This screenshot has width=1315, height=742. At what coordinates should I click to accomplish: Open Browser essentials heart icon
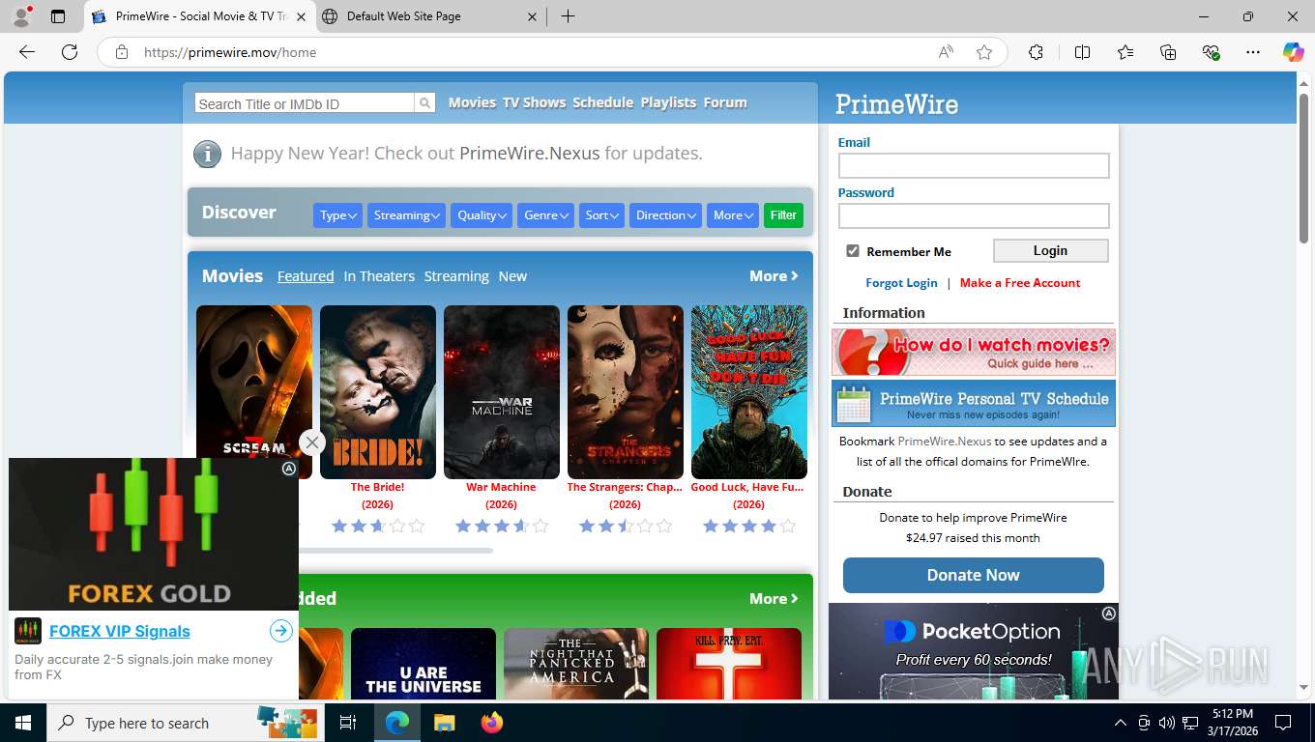1211,52
